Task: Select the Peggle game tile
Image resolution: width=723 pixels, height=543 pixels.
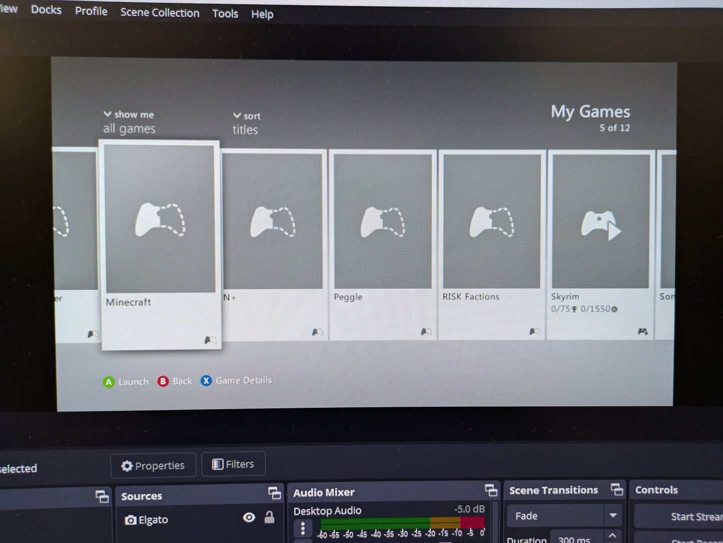Action: 383,245
